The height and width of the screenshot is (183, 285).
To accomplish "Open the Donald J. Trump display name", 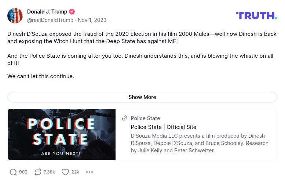I will (x=47, y=12).
